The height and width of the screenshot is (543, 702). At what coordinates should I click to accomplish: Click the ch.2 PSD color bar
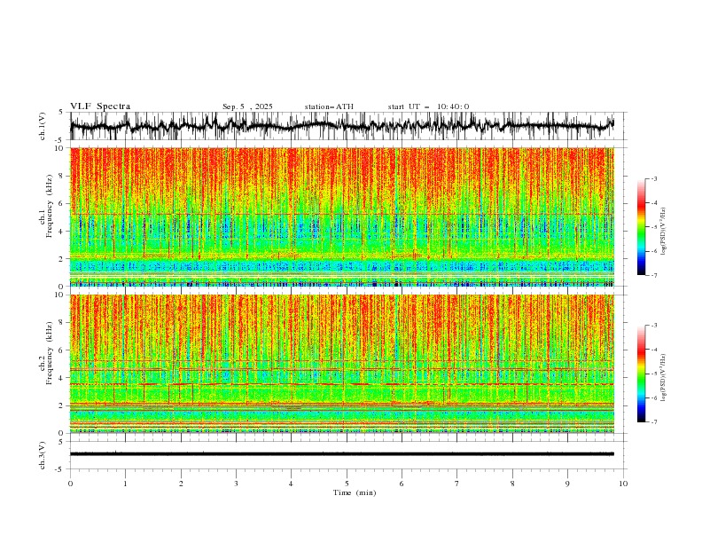(642, 374)
